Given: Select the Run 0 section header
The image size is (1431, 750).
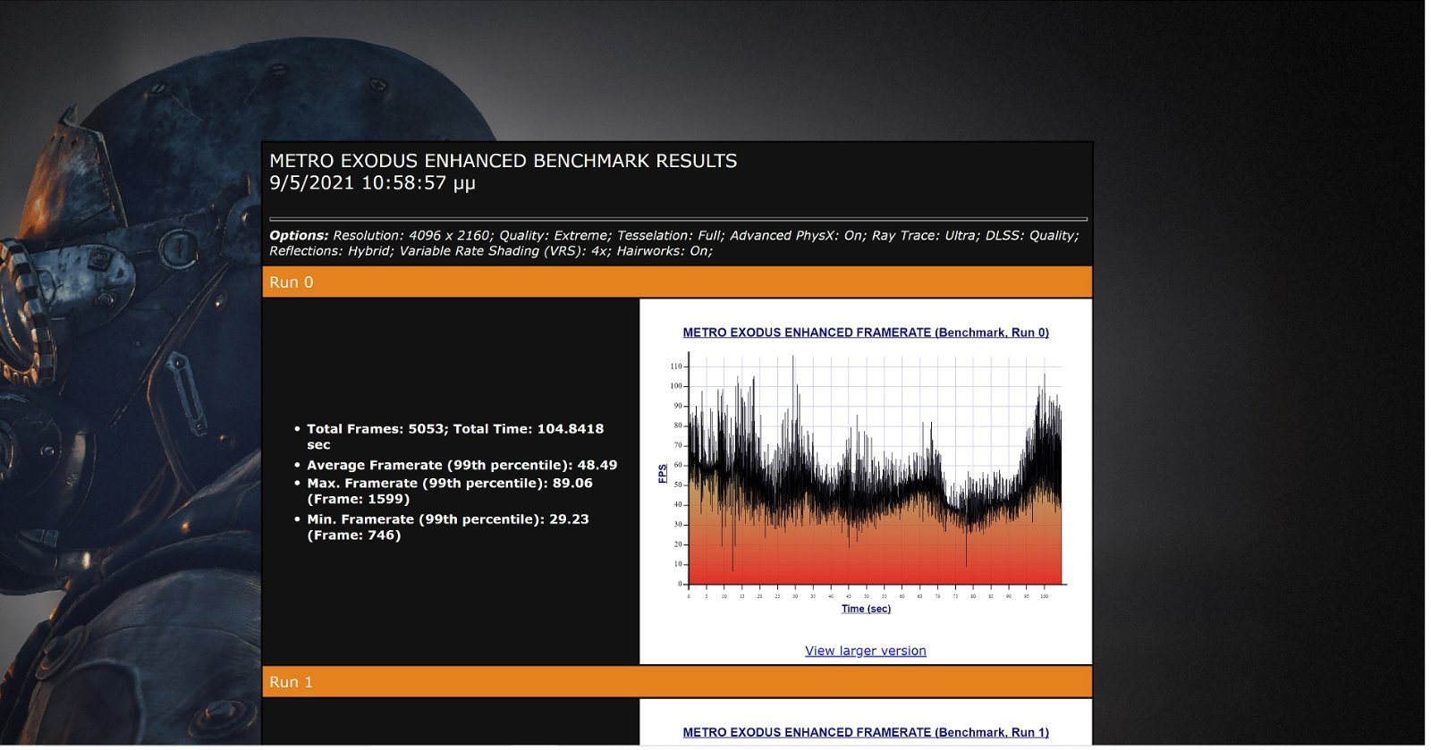Looking at the screenshot, I should 677,282.
